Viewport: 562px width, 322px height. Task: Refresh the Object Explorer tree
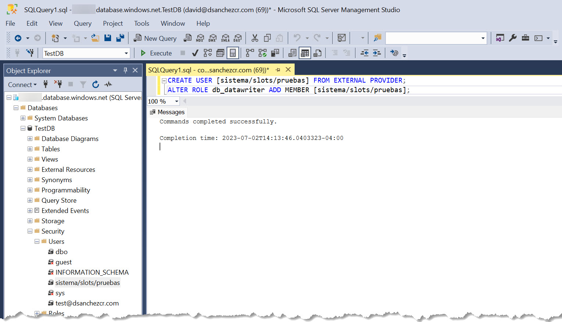click(x=96, y=84)
